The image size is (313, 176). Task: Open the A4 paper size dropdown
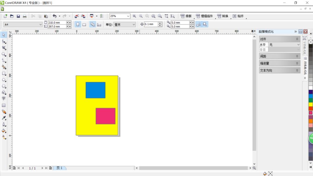[40, 24]
